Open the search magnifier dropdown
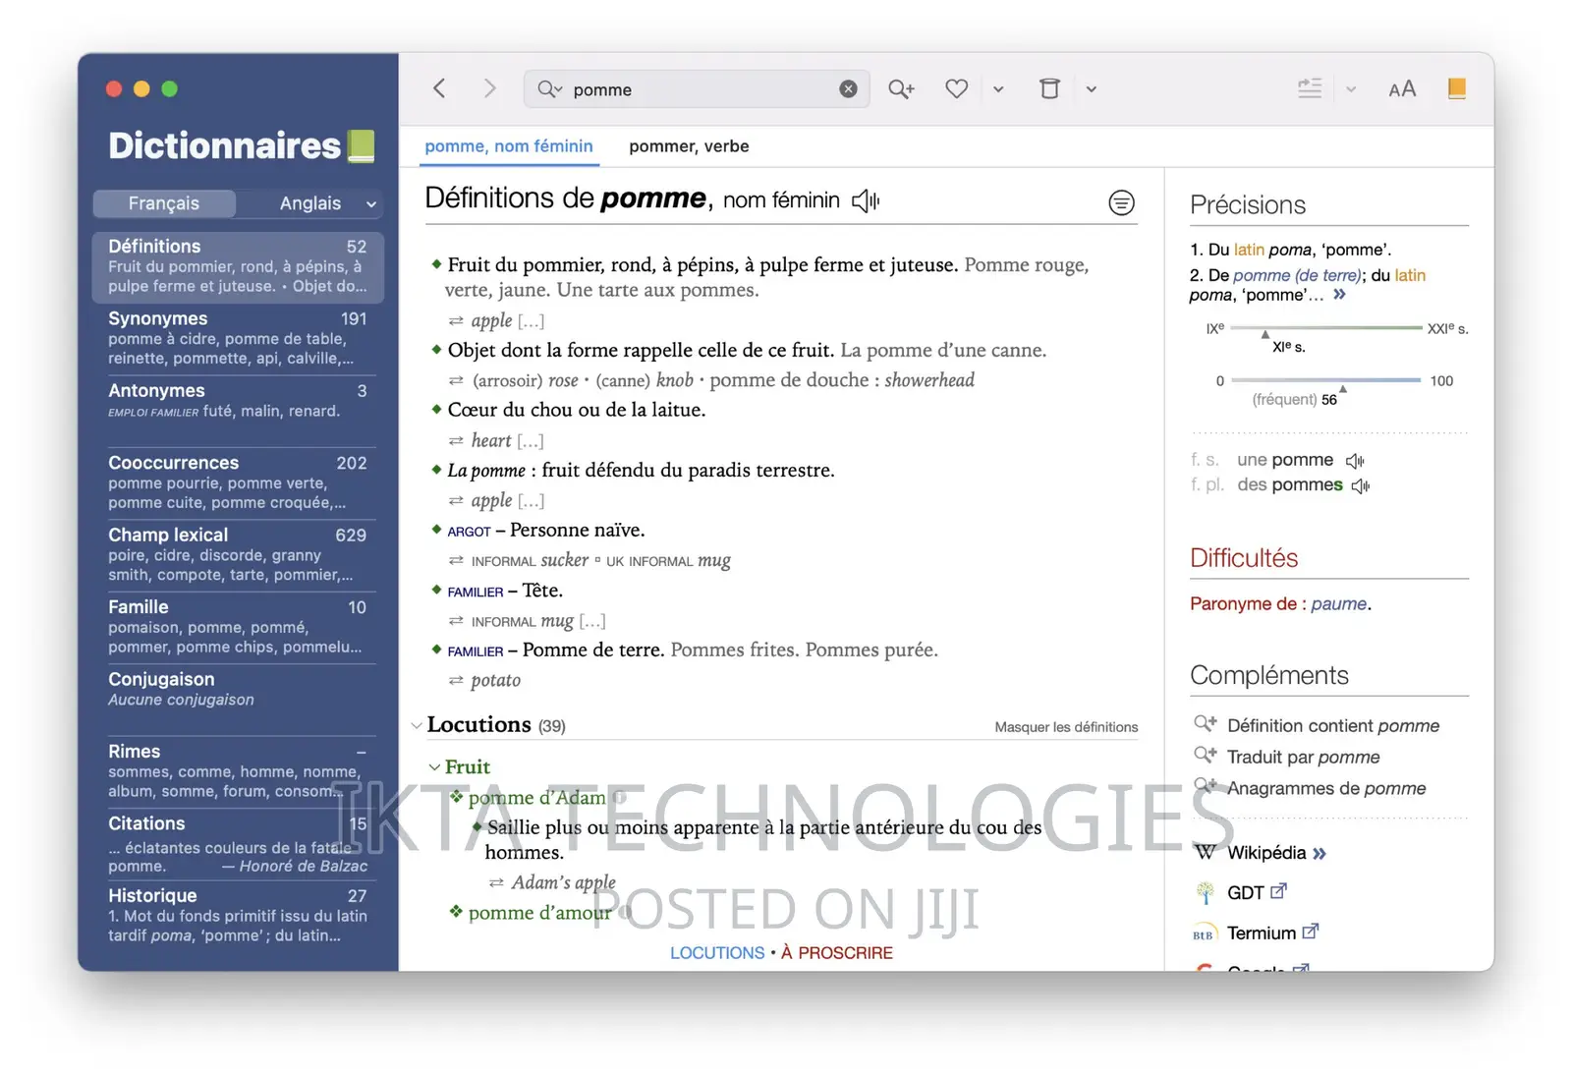 [x=550, y=89]
